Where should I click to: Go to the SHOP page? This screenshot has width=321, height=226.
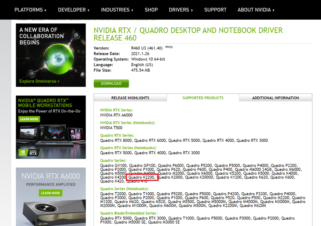[x=151, y=10]
